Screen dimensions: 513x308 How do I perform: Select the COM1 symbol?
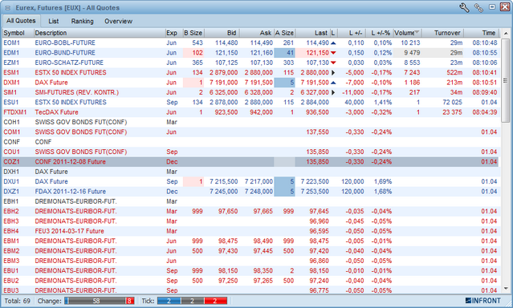point(11,132)
